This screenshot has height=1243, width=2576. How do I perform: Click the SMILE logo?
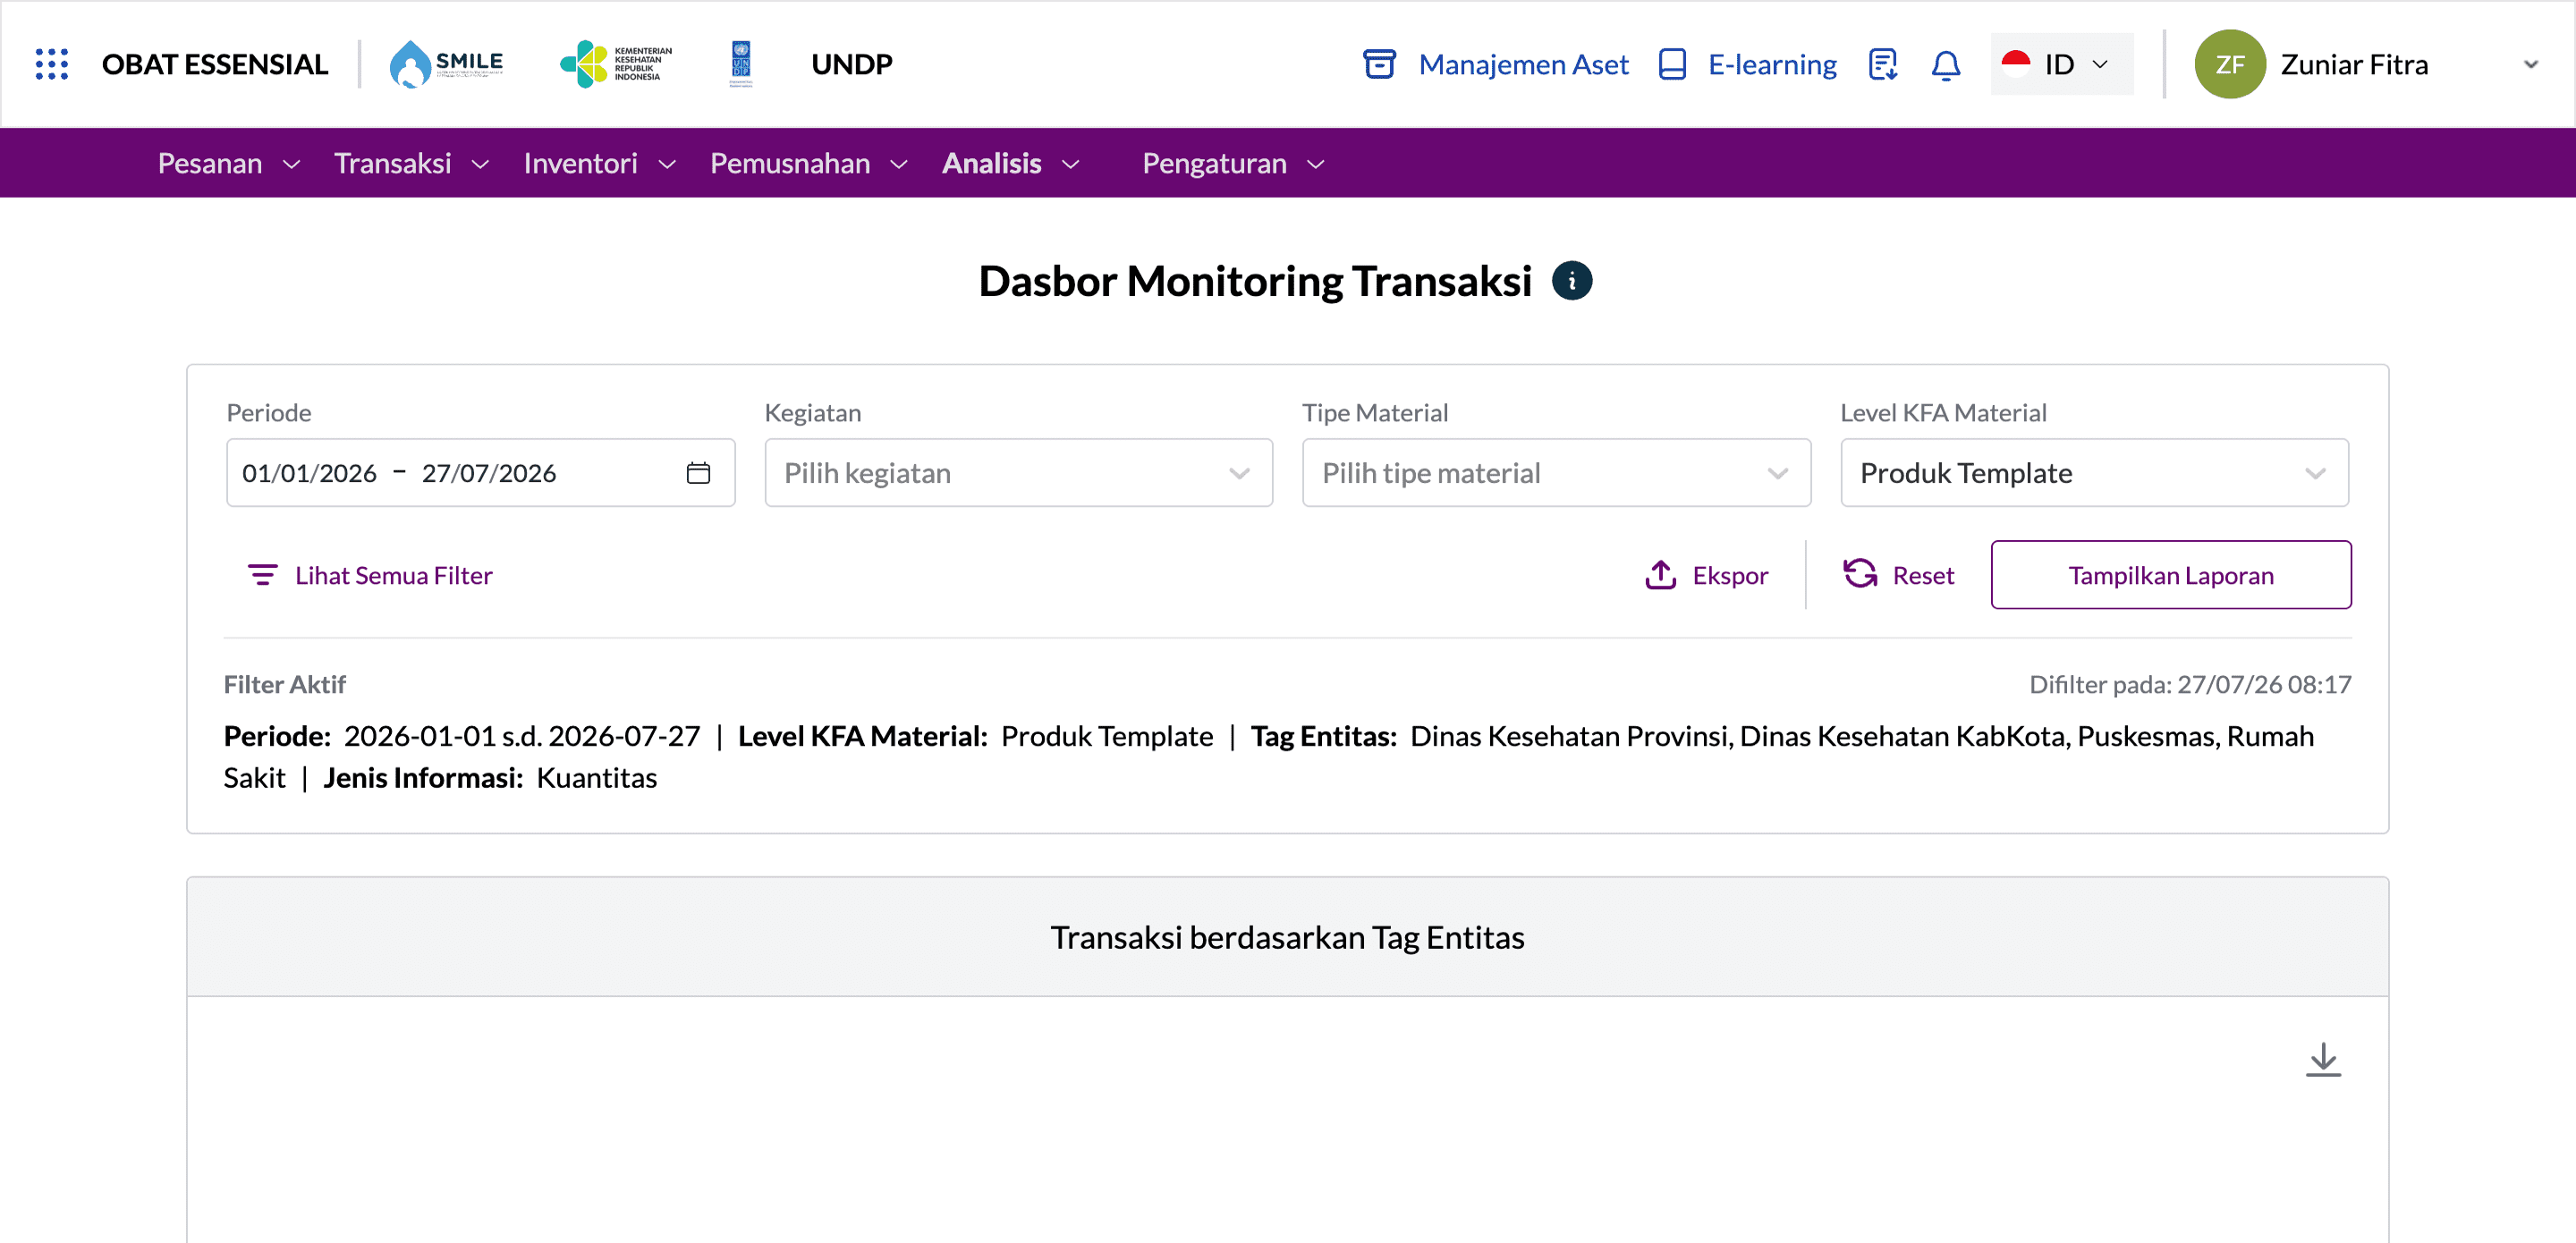(446, 64)
